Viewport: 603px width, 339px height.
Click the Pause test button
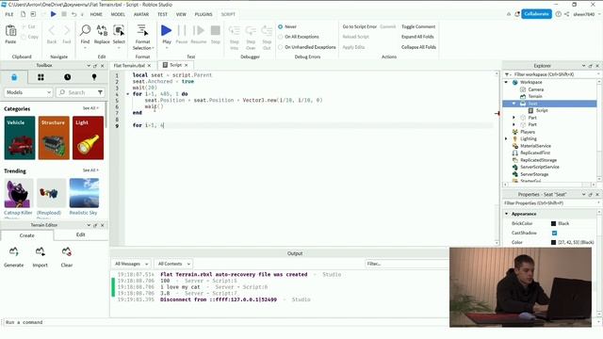[182, 35]
